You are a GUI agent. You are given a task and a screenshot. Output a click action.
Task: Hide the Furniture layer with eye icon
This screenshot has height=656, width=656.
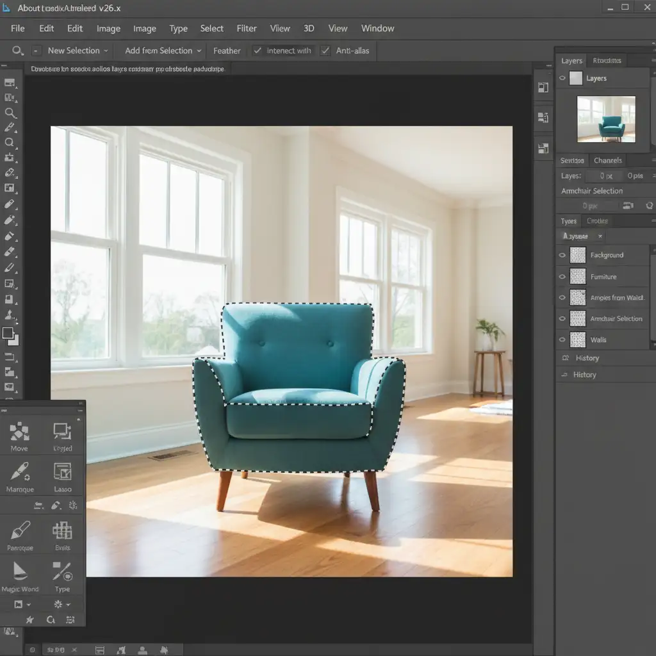(562, 277)
